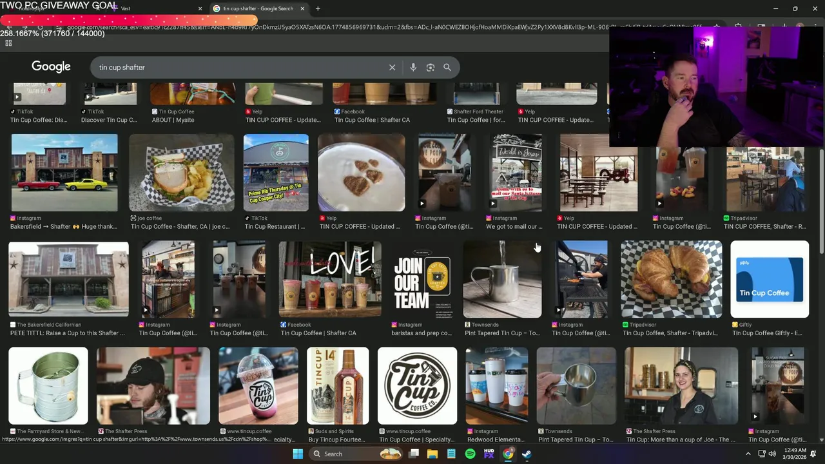Close the Vast browser tab
The width and height of the screenshot is (825, 464).
[x=200, y=8]
